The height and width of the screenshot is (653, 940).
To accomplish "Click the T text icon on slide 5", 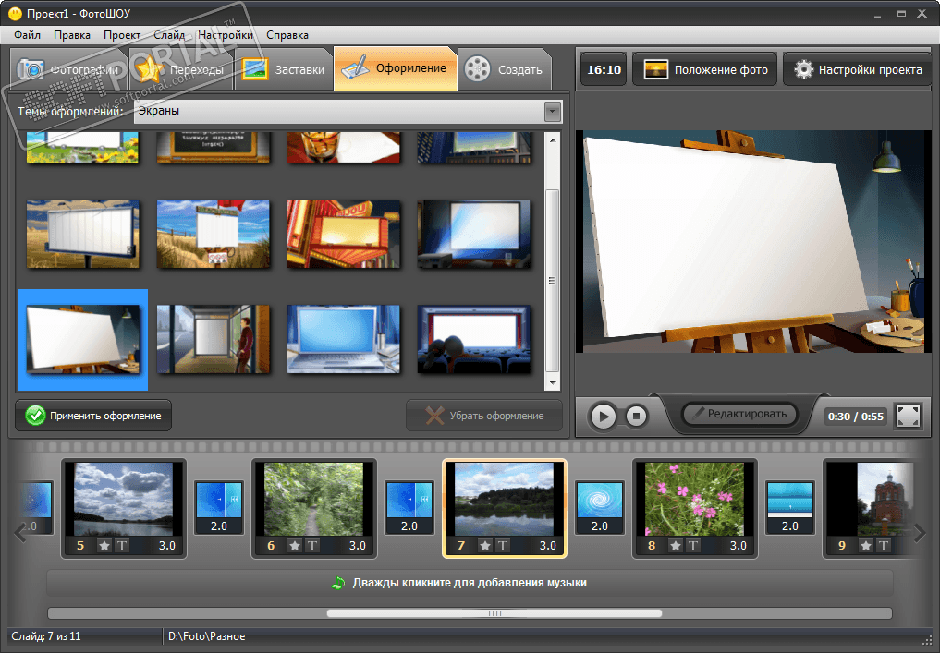I will tap(122, 545).
